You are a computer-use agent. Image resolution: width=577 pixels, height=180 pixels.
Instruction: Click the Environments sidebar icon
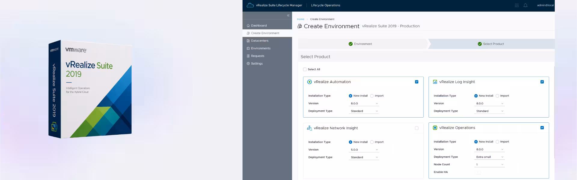click(248, 48)
